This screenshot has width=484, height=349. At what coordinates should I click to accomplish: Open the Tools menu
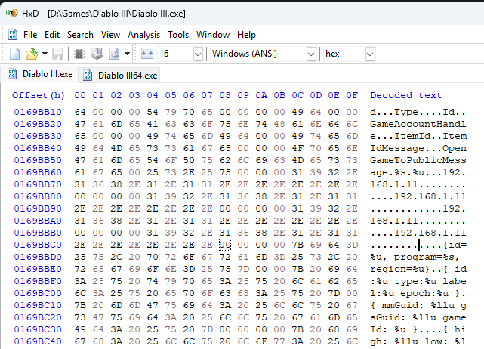pyautogui.click(x=178, y=35)
